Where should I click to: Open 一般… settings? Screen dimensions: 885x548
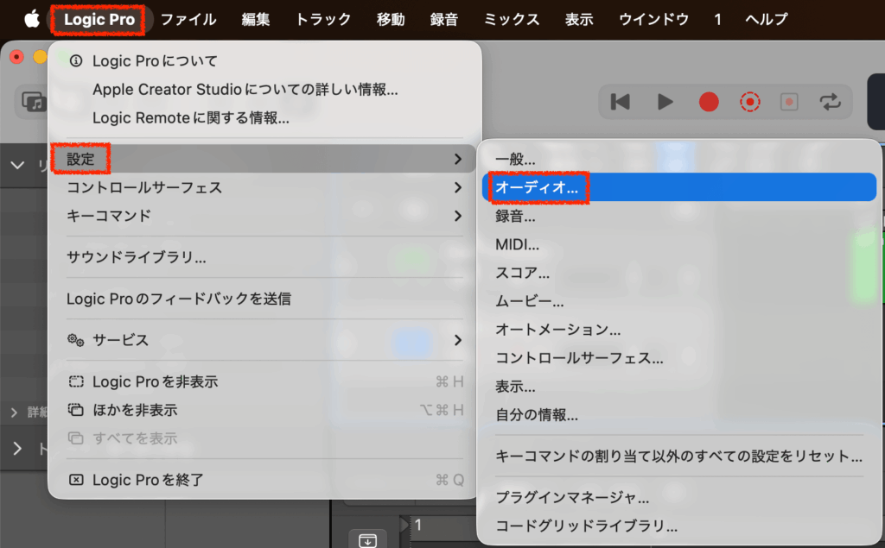point(679,159)
